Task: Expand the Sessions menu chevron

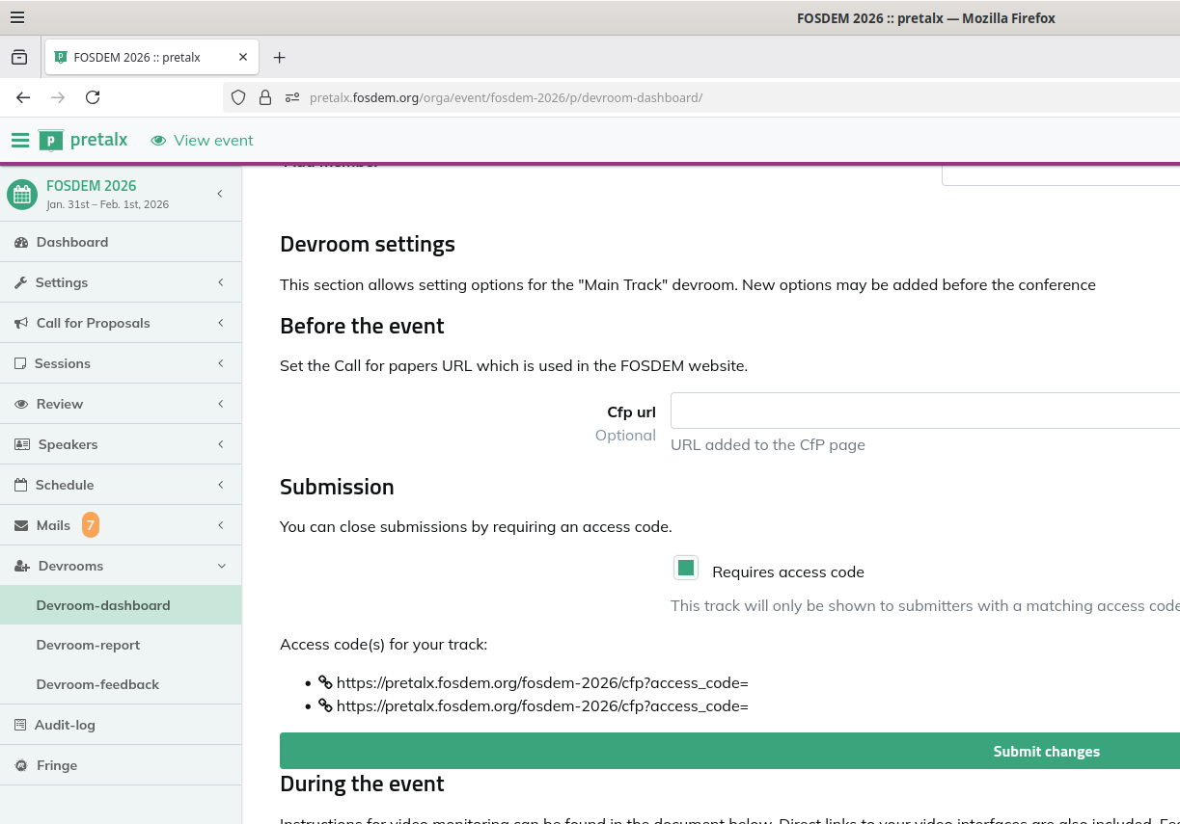Action: pos(222,363)
